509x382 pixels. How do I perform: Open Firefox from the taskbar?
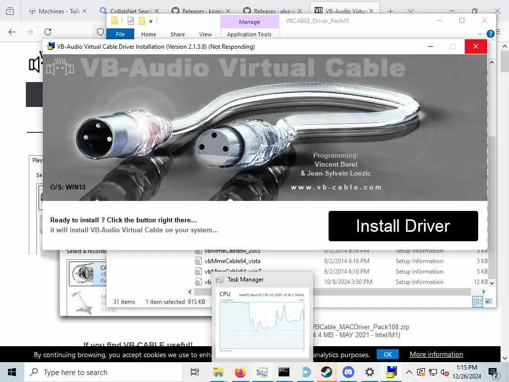pos(240,372)
